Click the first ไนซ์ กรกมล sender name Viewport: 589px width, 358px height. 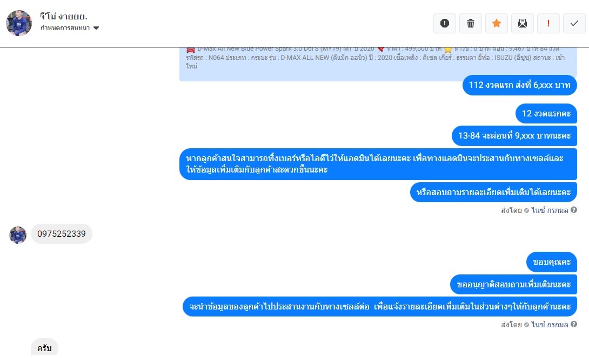click(x=550, y=210)
